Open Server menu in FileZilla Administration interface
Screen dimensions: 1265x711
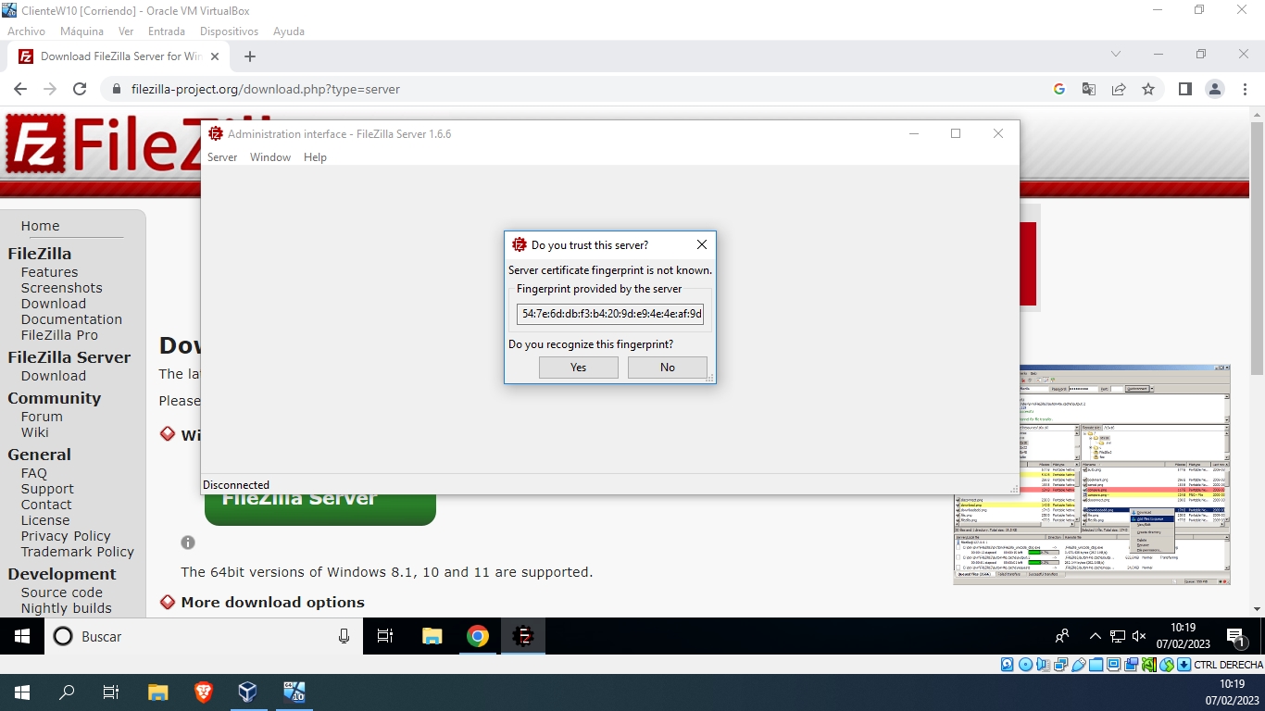click(222, 157)
